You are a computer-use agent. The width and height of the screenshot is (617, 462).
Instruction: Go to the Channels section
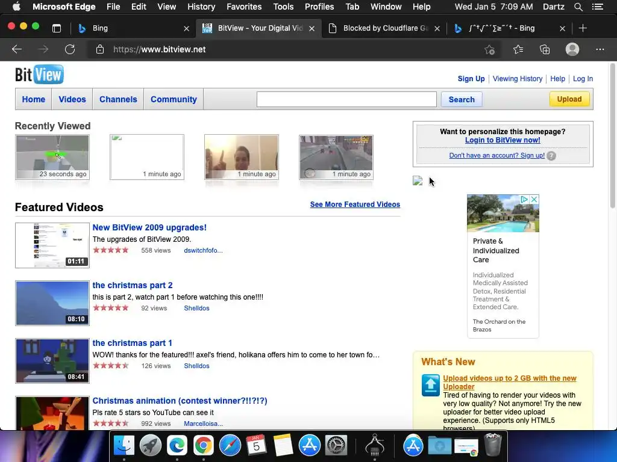tap(118, 99)
